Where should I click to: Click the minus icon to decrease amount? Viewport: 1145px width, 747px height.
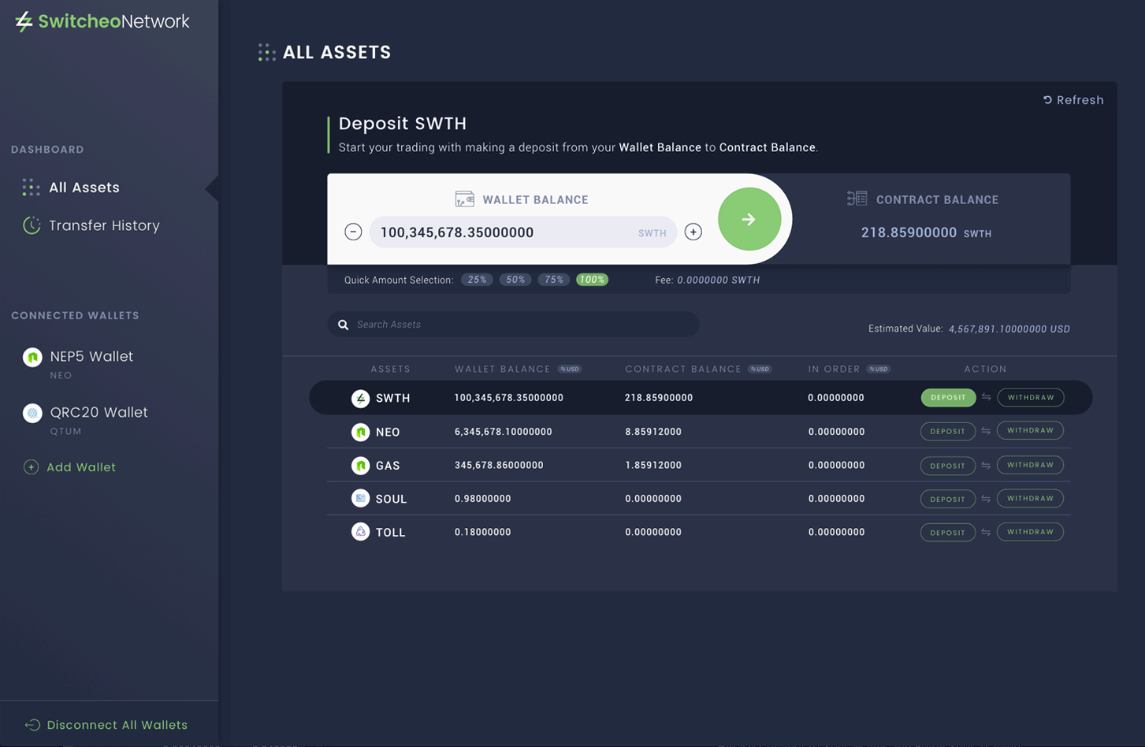tap(353, 232)
